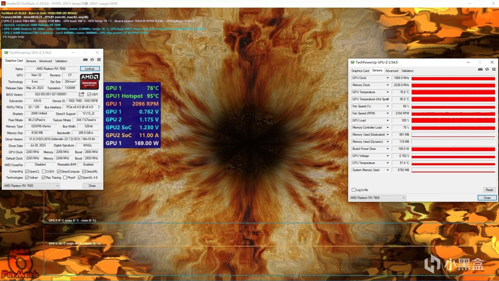Click Close button in the Graphics Card window
The width and height of the screenshot is (499, 281).
click(92, 186)
